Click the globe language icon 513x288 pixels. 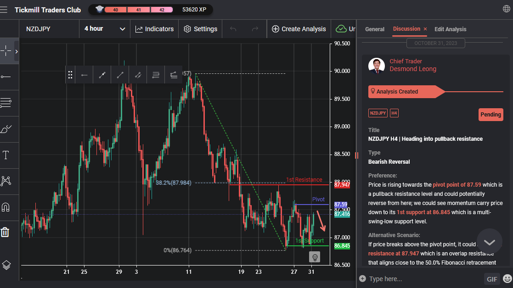507,9
